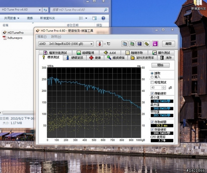The width and height of the screenshot is (207, 173).
Task: Open the 硬碟資訊 tab
Action: tap(75, 58)
